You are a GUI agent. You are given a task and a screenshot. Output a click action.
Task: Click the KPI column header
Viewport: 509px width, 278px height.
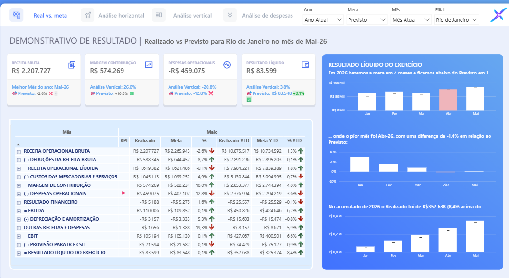[x=123, y=141]
